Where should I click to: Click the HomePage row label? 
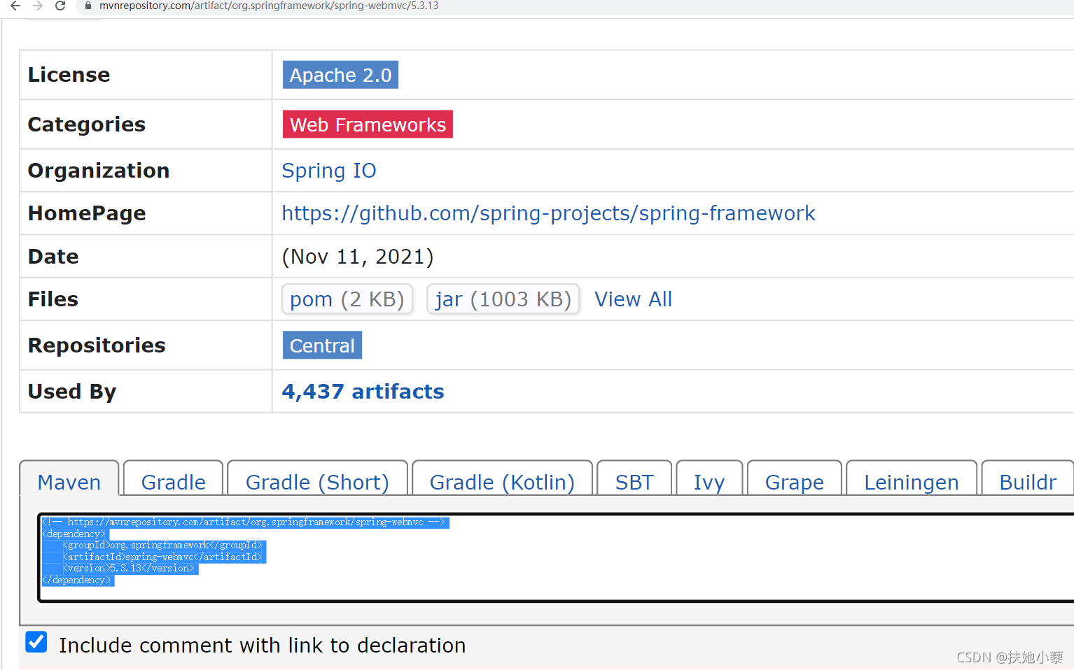87,213
